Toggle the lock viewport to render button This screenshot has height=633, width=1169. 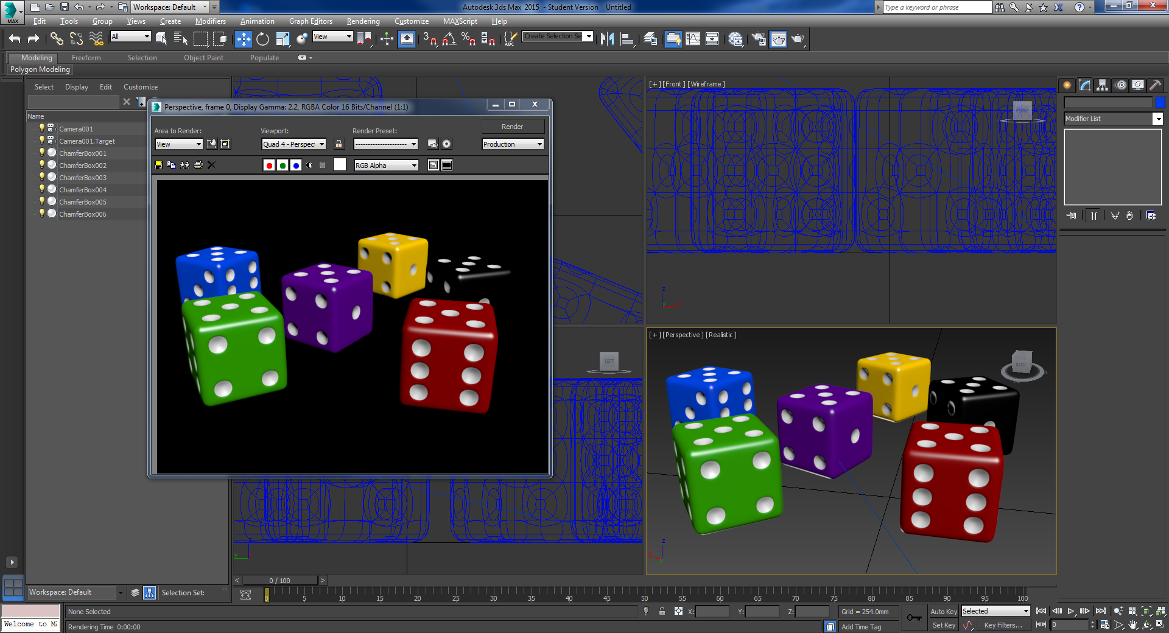click(339, 144)
